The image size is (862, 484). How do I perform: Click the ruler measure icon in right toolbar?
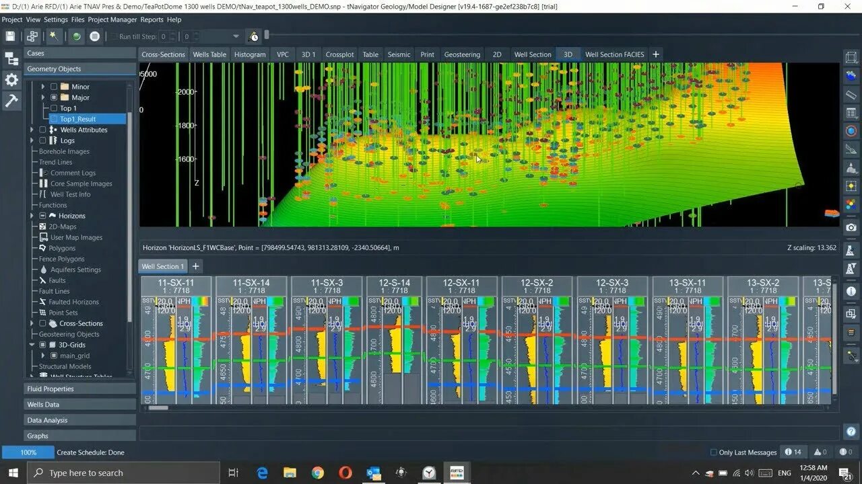(851, 95)
